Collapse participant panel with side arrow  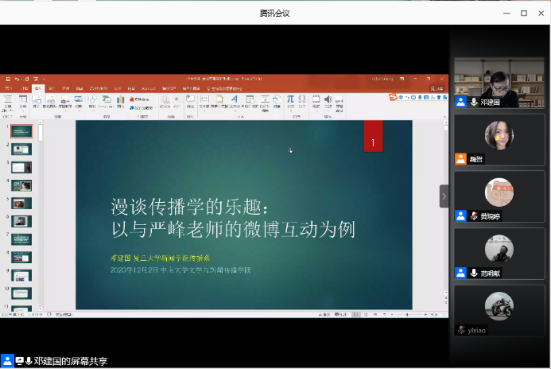(x=444, y=196)
